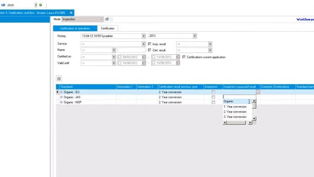
Task: Click the Name text input field
Action: (x=131, y=50)
